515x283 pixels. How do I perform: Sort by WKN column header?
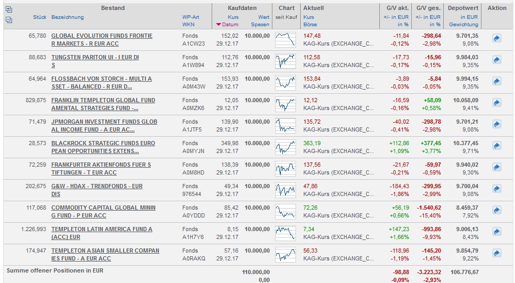188,24
